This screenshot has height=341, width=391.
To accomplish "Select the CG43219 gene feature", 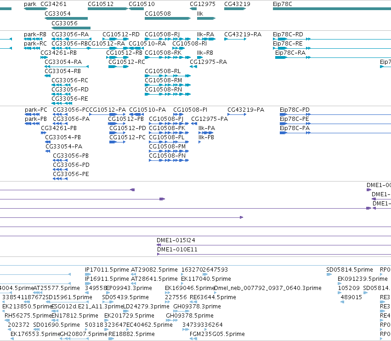I will pyautogui.click(x=235, y=9).
